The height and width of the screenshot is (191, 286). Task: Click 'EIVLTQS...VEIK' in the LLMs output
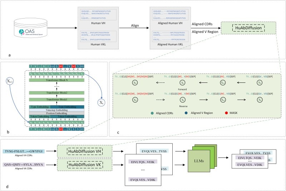click(x=250, y=158)
